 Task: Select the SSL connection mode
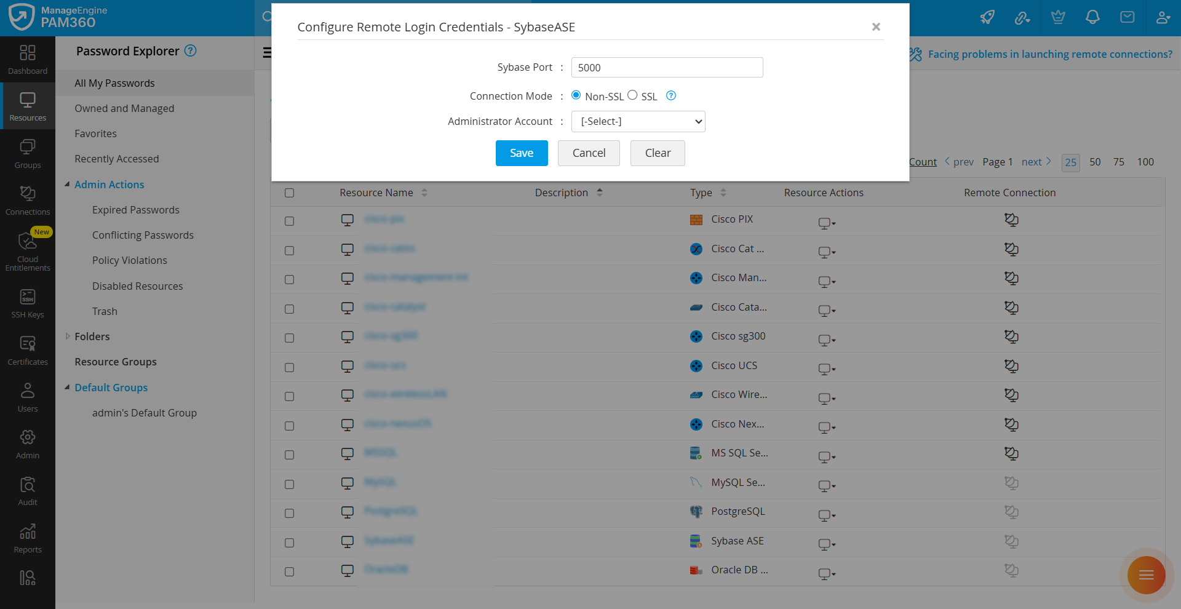(x=632, y=95)
